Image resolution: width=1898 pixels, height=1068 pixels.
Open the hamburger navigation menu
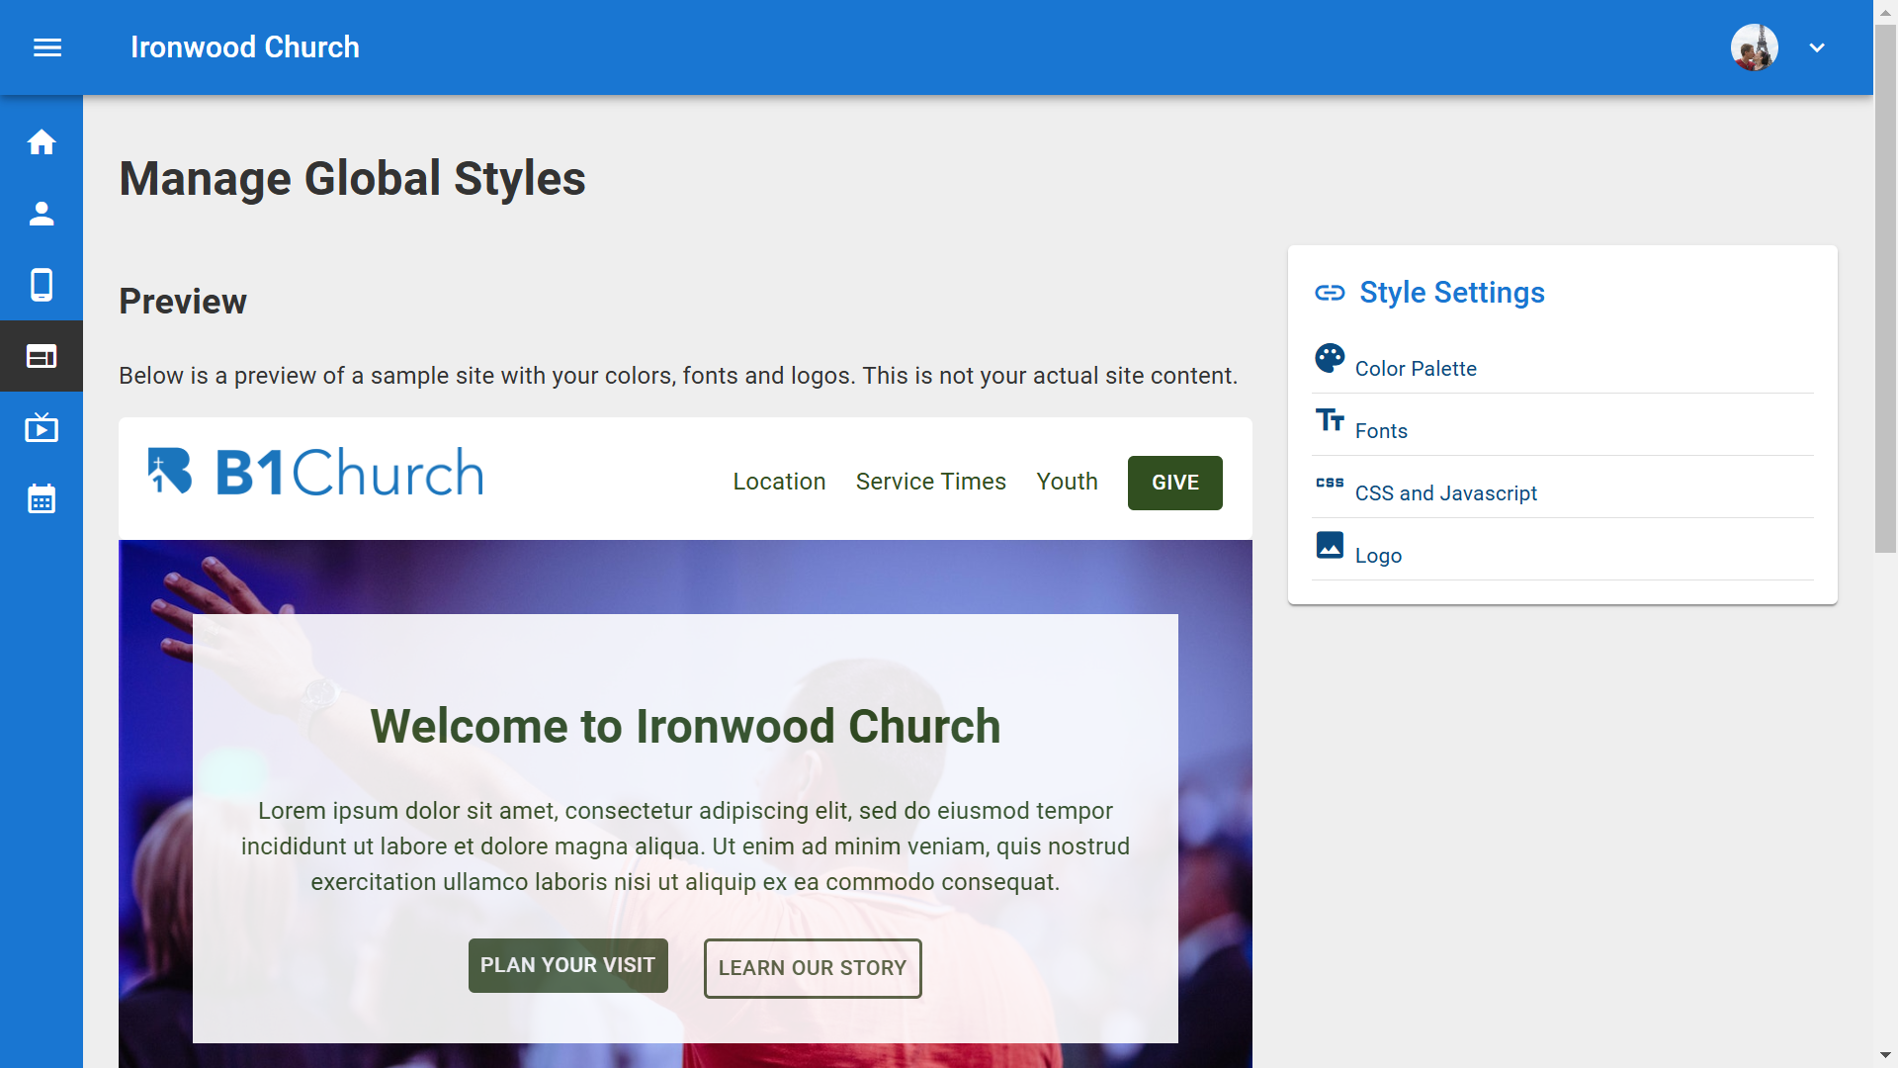pyautogui.click(x=47, y=47)
